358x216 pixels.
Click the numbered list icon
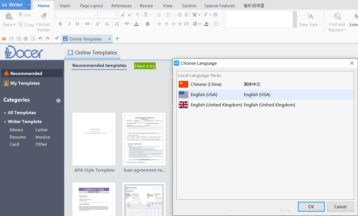tap(168, 15)
